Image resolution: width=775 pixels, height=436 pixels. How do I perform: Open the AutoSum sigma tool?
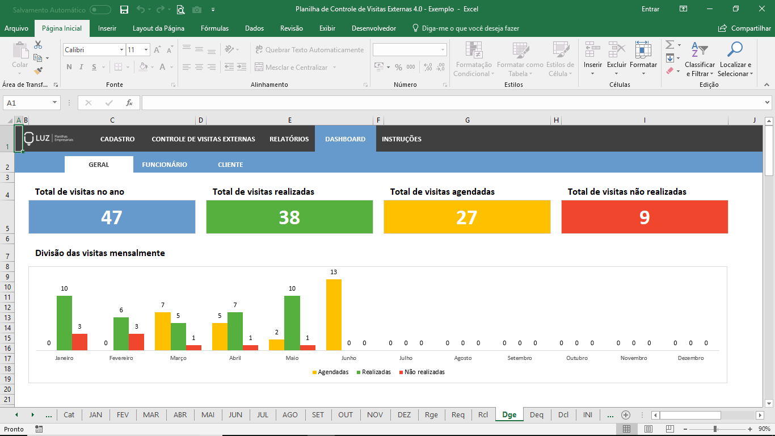tap(669, 45)
